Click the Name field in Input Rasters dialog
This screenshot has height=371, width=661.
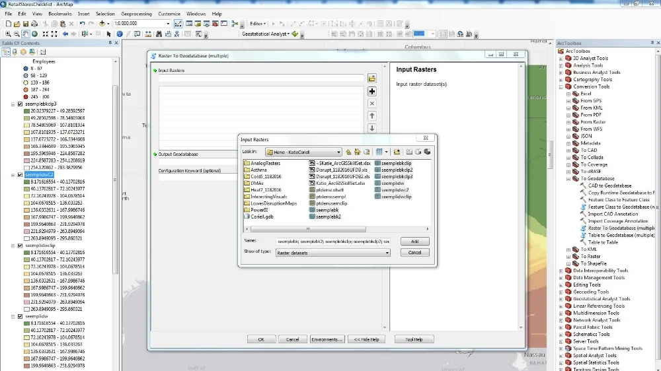(333, 242)
